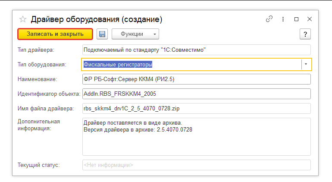This screenshot has height=182, width=332.
Task: Open the Функции dropdown menu
Action: tap(135, 34)
